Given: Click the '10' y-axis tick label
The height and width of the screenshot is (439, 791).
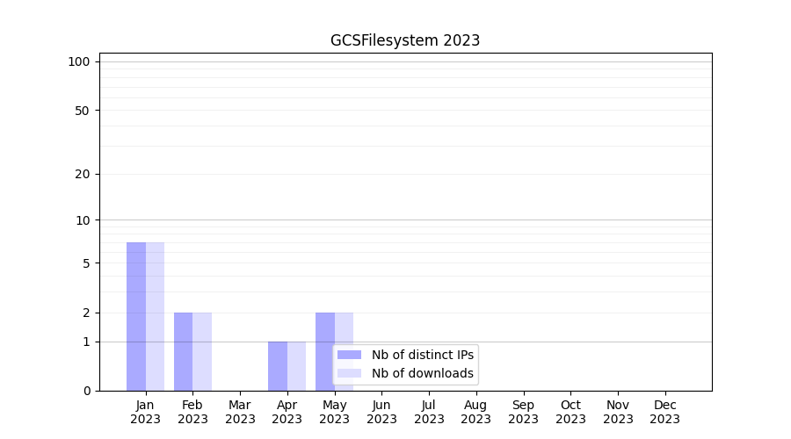Looking at the screenshot, I should click(83, 220).
